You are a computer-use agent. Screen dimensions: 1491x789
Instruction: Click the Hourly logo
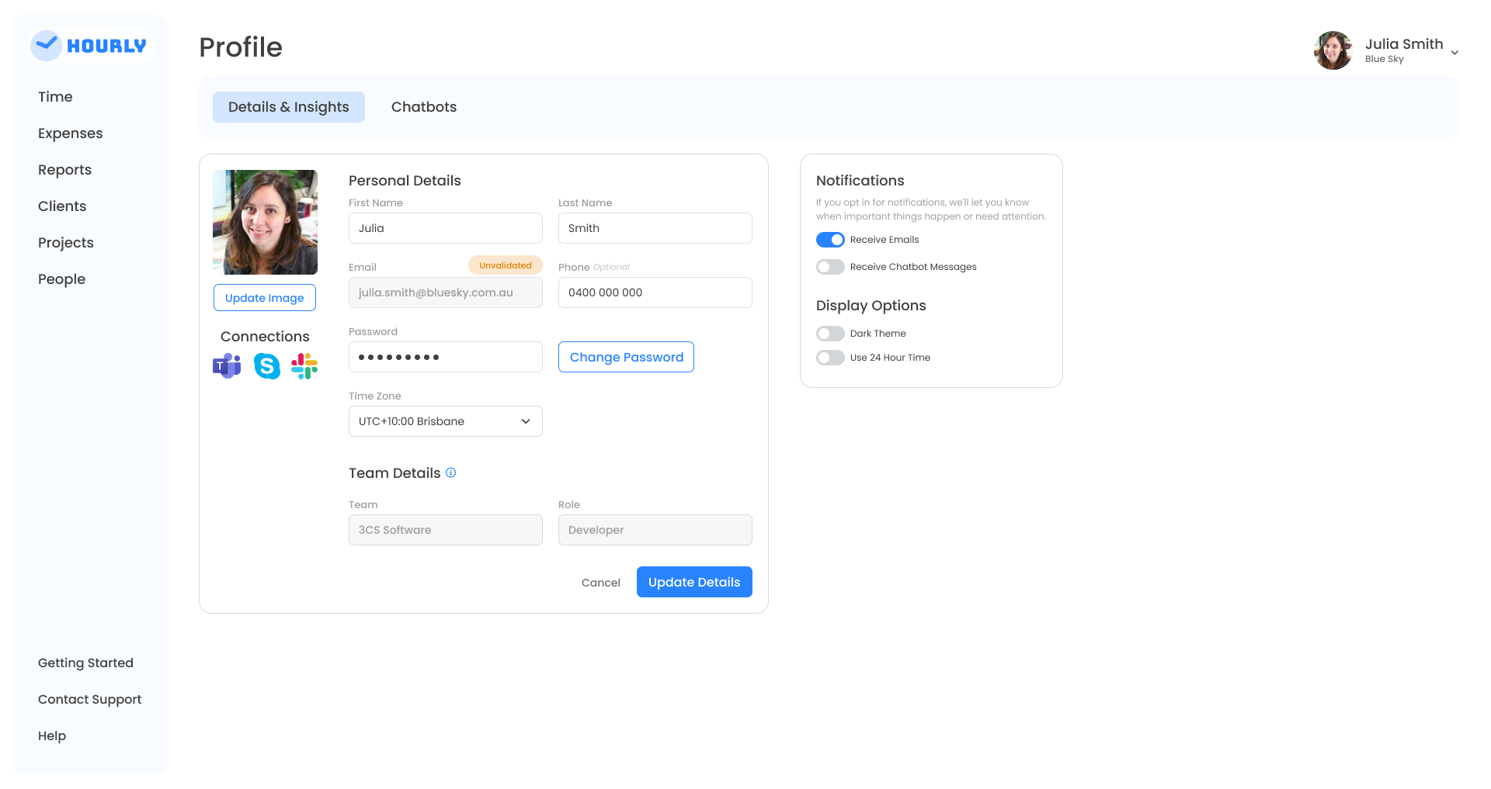click(89, 46)
